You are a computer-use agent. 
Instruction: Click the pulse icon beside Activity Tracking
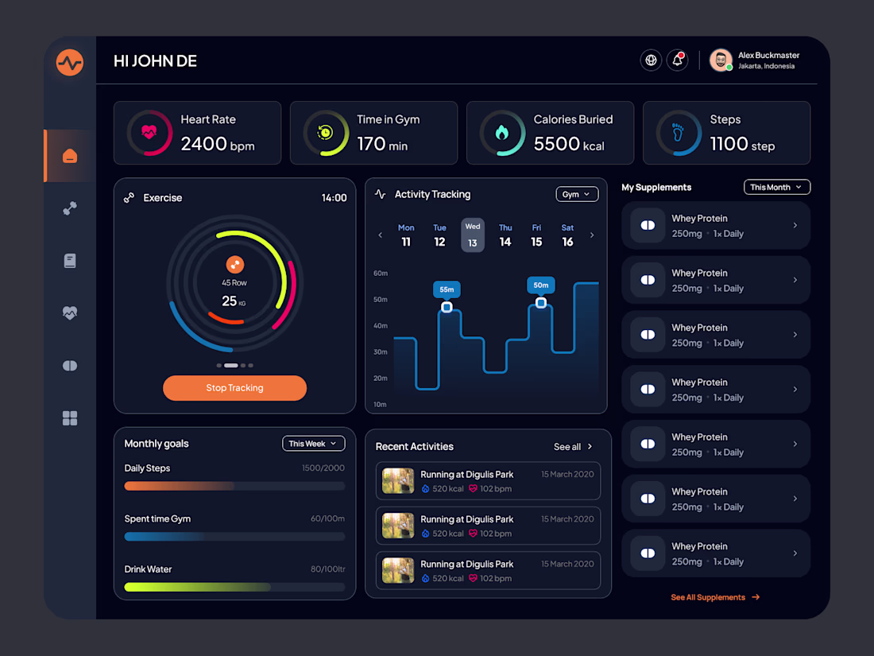tap(380, 194)
